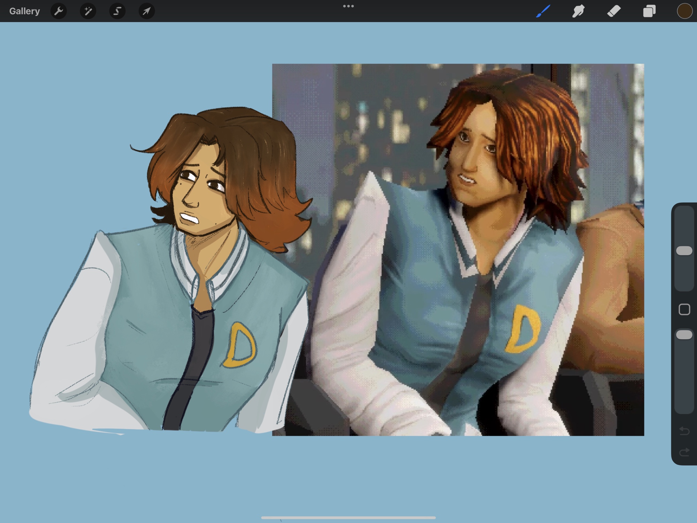Image resolution: width=697 pixels, height=523 pixels.
Task: Activate the Selection tool
Action: (117, 11)
